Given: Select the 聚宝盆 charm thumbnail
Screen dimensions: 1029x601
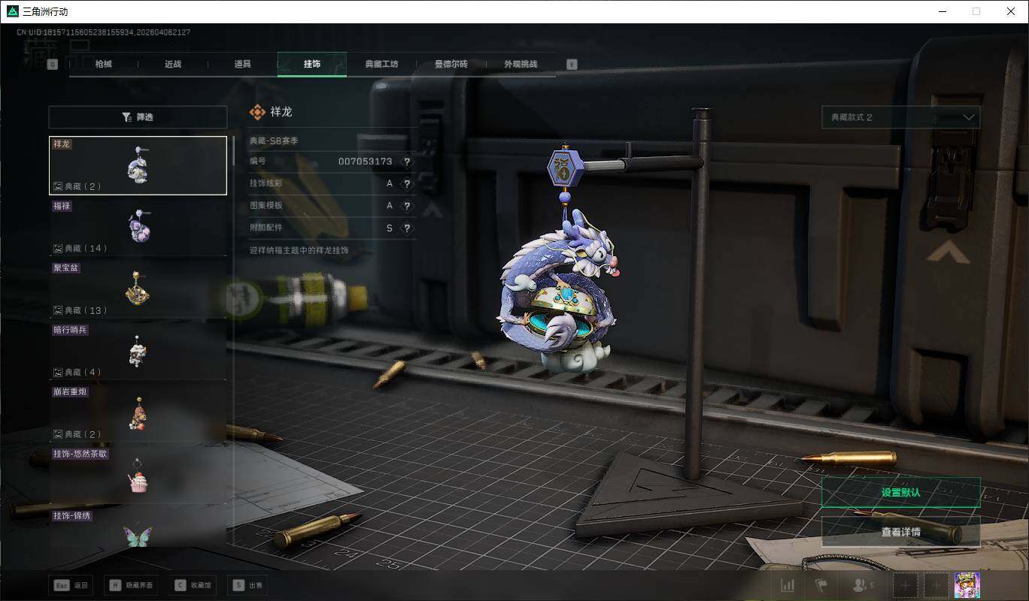Looking at the screenshot, I should [138, 288].
